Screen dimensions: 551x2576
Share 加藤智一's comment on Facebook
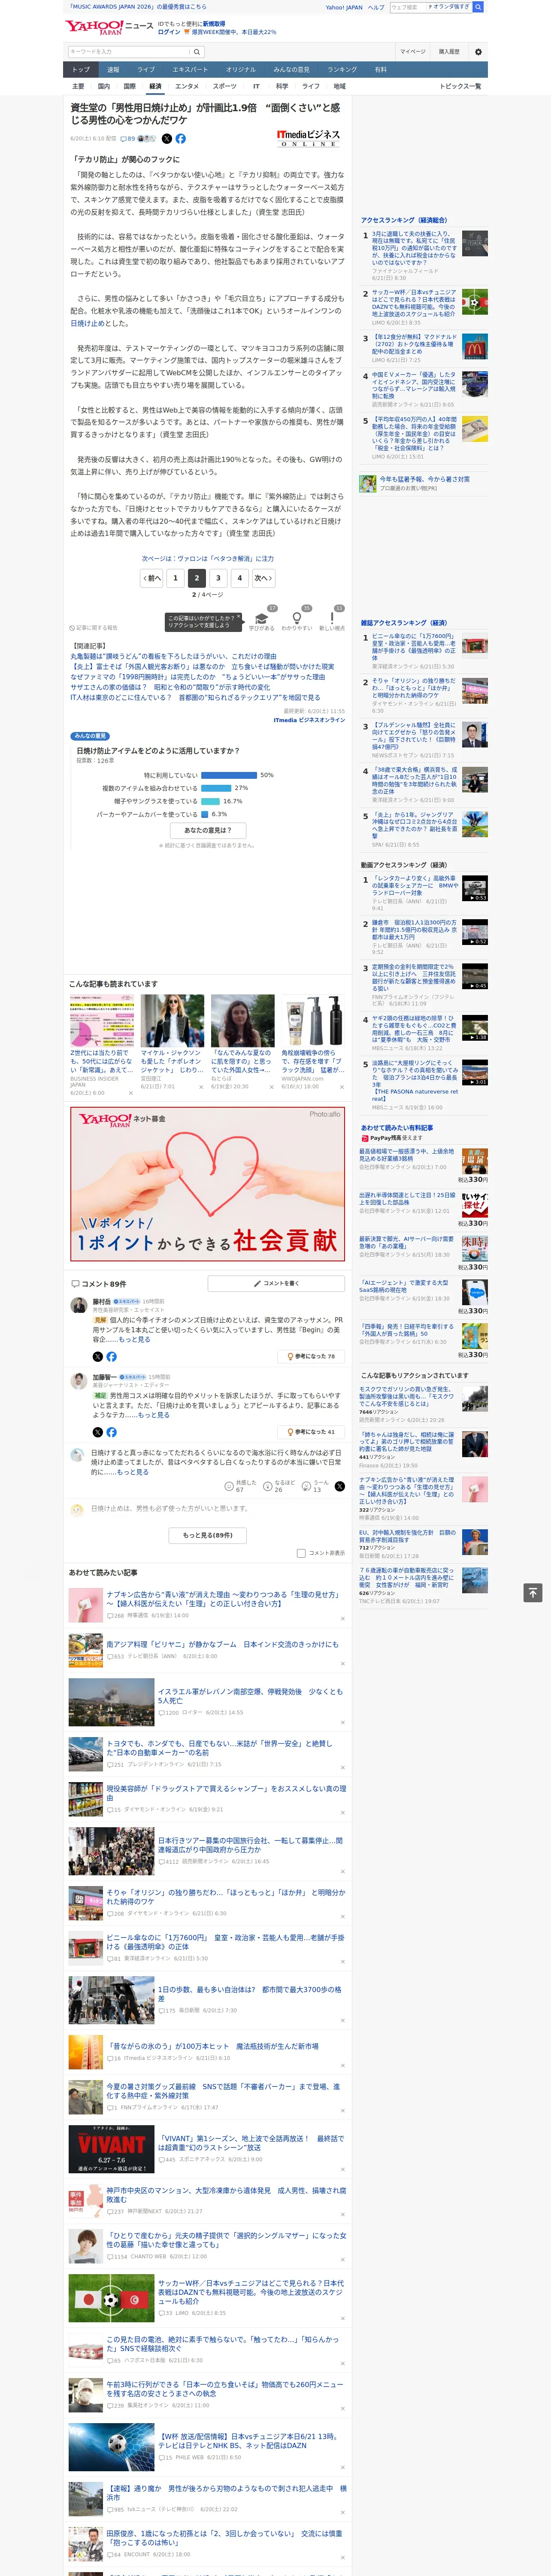(112, 1432)
